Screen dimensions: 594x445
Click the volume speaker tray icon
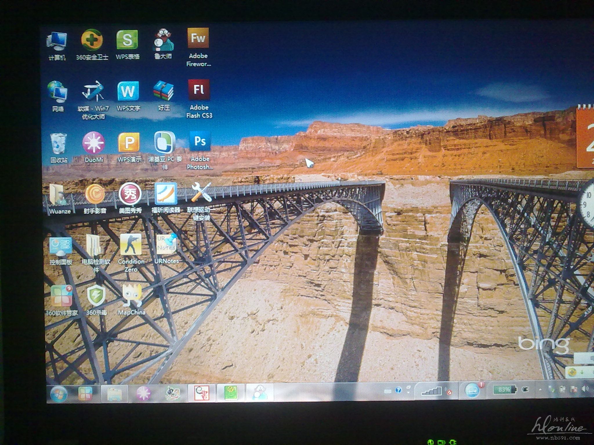586,389
